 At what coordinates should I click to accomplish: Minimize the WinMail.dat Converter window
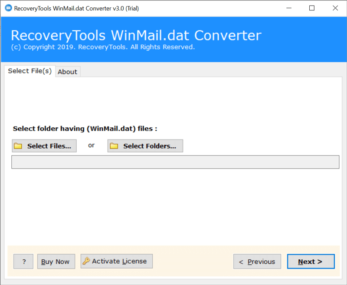[x=289, y=8]
